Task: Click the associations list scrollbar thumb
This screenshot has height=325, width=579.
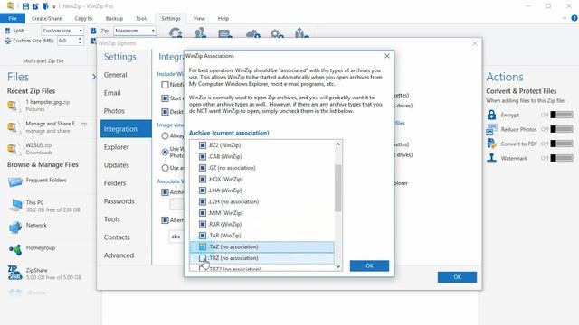Action: click(x=337, y=188)
